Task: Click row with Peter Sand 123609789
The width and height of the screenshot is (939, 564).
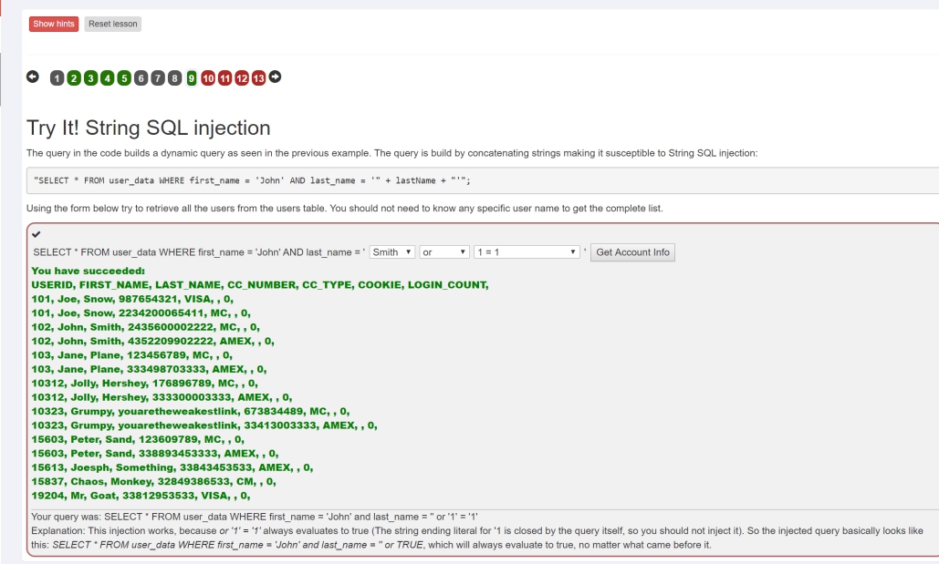Action: tap(138, 439)
